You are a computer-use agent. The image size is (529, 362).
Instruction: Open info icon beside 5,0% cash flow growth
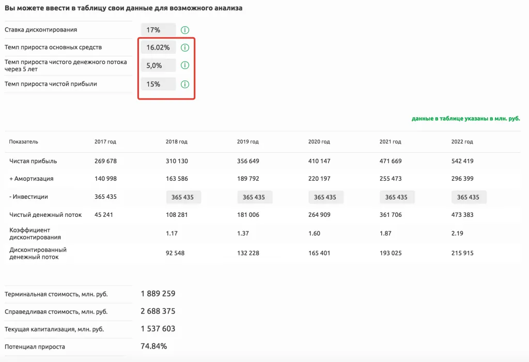(x=185, y=66)
